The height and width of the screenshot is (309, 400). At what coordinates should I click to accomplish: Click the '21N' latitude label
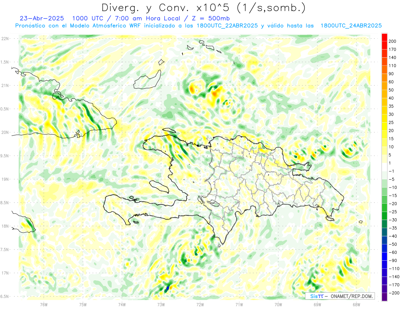tap(5, 85)
